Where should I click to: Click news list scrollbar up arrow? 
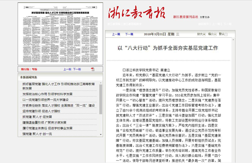pos(101,83)
